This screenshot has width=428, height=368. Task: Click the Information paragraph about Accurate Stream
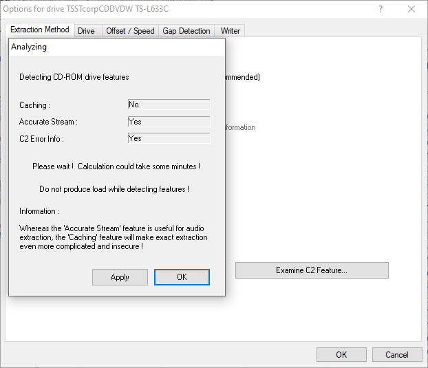tap(114, 237)
